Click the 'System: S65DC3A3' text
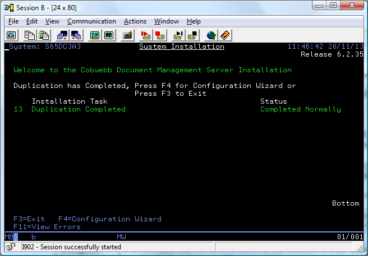This screenshot has height=256, width=368. coord(45,46)
